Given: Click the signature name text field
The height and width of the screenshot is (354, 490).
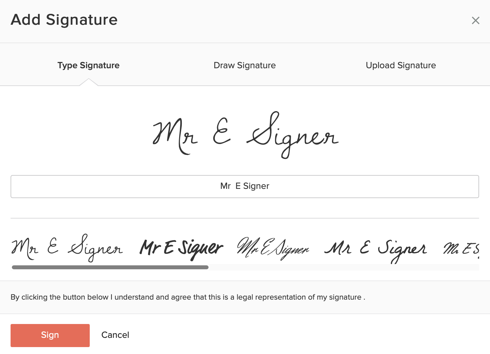Looking at the screenshot, I should 245,186.
